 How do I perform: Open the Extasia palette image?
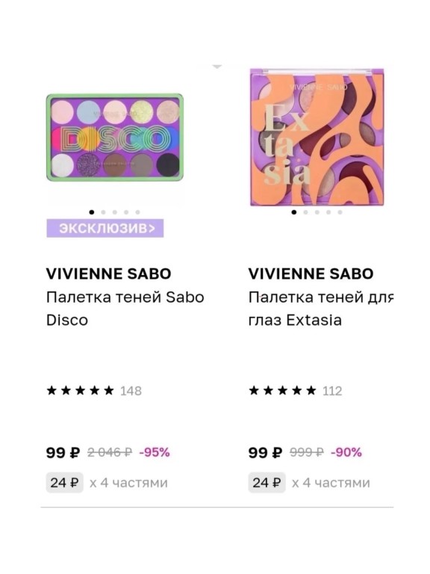click(317, 138)
